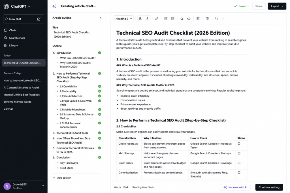Select outline item 2.4 Page Speed & Core Web Vitals
The width and height of the screenshot is (290, 193).
75,103
